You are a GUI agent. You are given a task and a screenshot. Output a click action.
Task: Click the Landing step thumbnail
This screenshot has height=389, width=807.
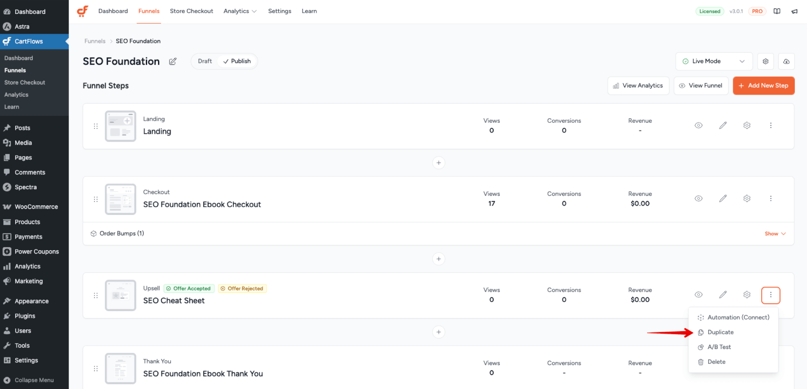[121, 126]
